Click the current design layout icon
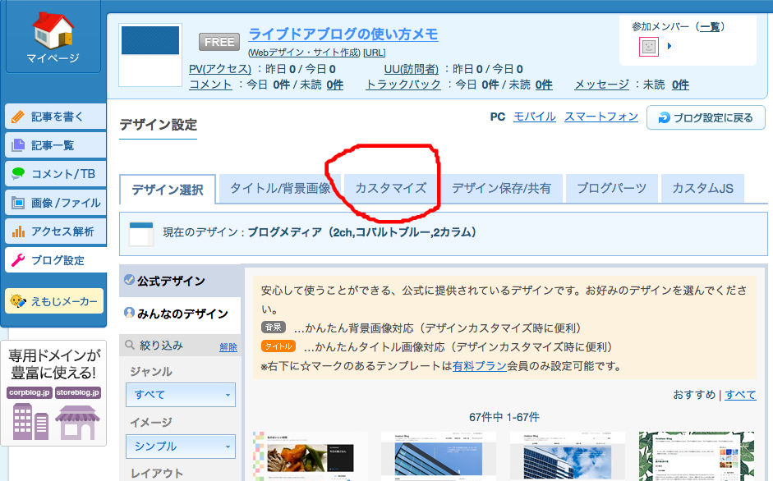 [141, 234]
